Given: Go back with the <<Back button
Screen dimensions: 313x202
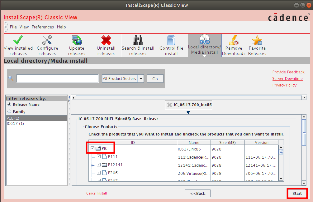Looking at the screenshot, I should click(x=198, y=193).
